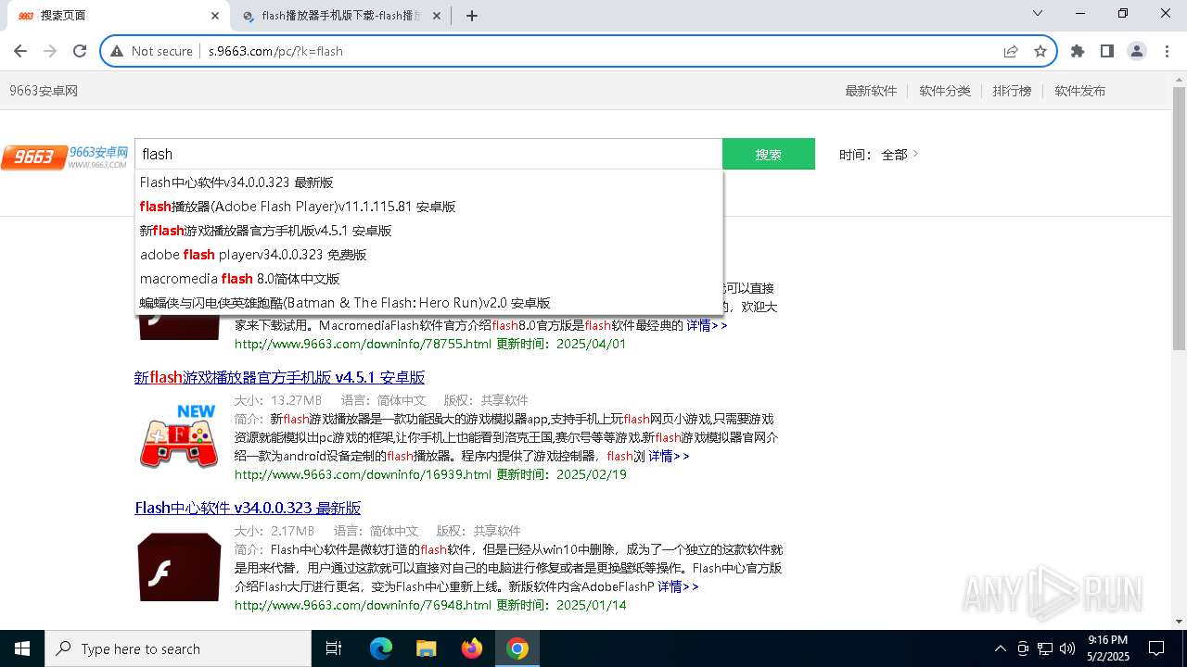The image size is (1187, 667).
Task: Open the Windows notification center
Action: [x=1156, y=648]
